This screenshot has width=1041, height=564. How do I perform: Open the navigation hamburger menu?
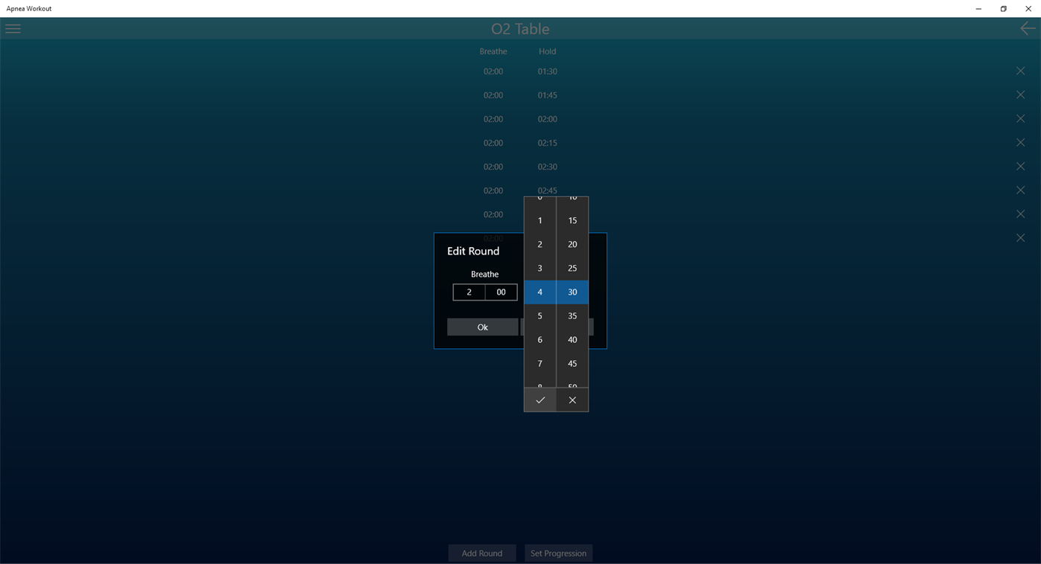(x=13, y=28)
